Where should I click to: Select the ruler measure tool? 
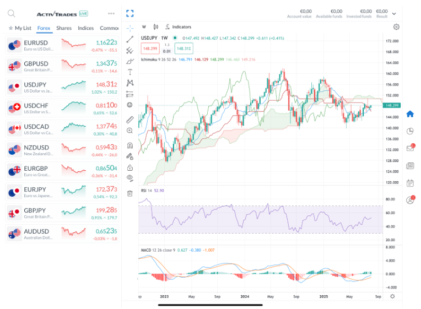[x=130, y=119]
